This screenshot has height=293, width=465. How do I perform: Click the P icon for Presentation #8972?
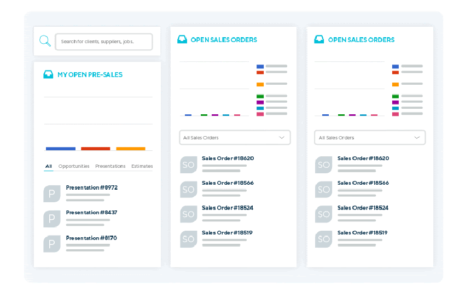52,194
